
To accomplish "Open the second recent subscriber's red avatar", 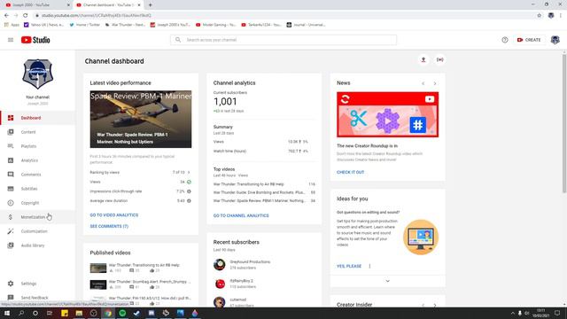I will pyautogui.click(x=219, y=284).
